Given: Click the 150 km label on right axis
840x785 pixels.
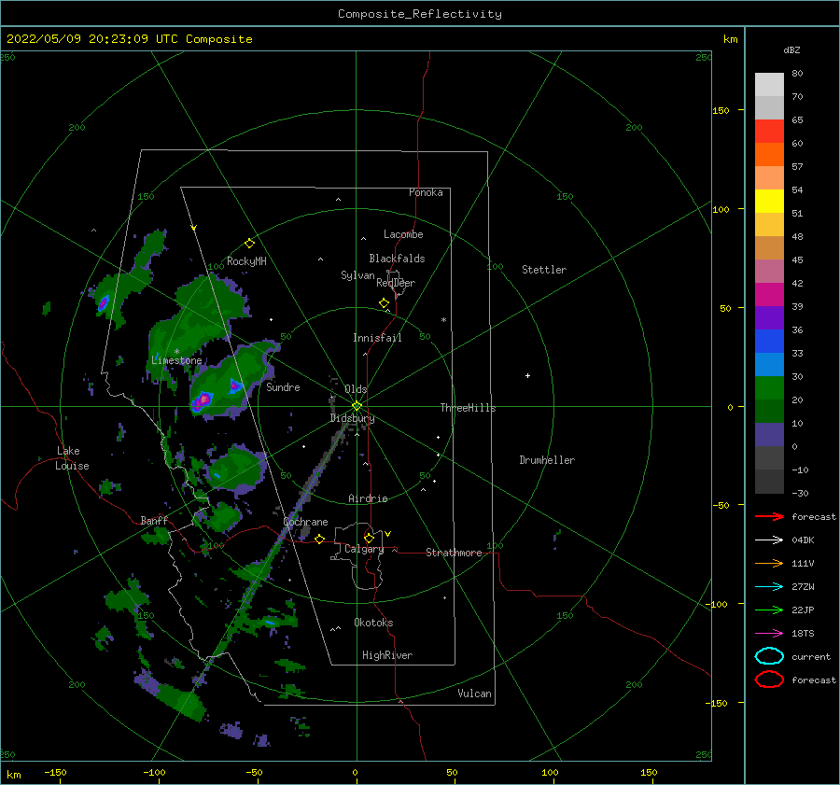Looking at the screenshot, I should 721,110.
